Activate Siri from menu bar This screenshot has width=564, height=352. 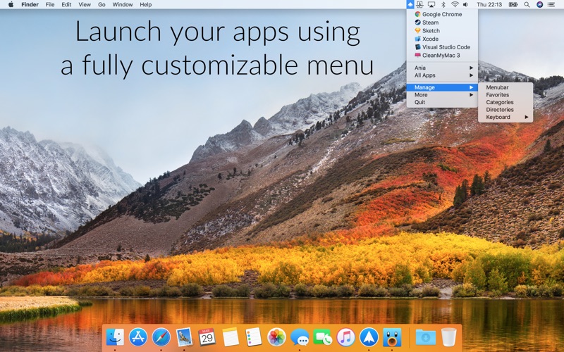point(539,4)
